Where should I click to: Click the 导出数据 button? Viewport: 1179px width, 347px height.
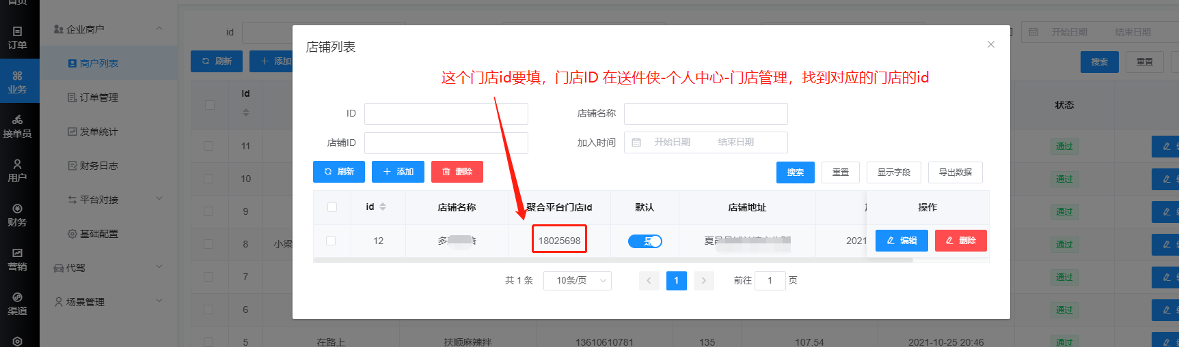(x=956, y=172)
